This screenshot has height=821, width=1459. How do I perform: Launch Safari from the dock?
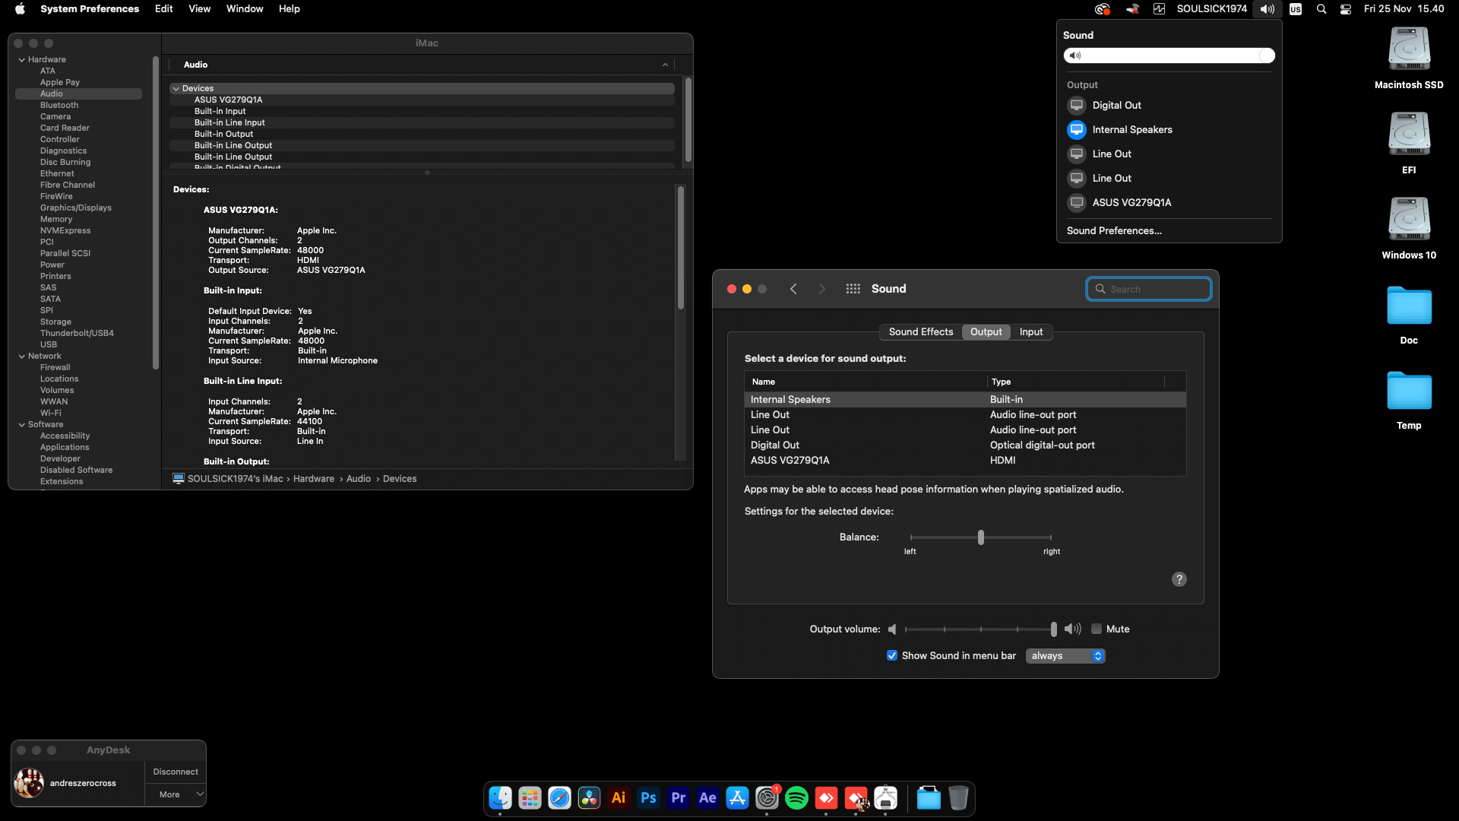559,797
